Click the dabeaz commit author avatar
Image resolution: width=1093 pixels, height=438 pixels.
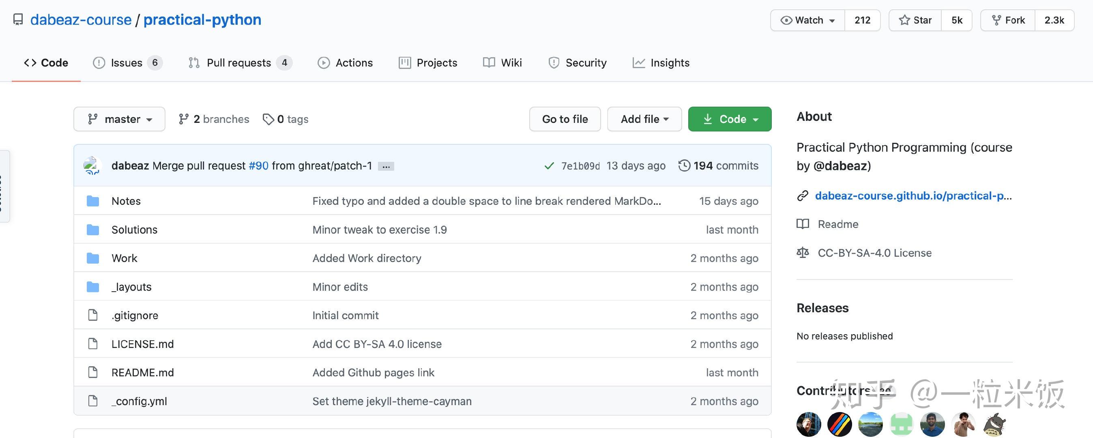tap(92, 165)
